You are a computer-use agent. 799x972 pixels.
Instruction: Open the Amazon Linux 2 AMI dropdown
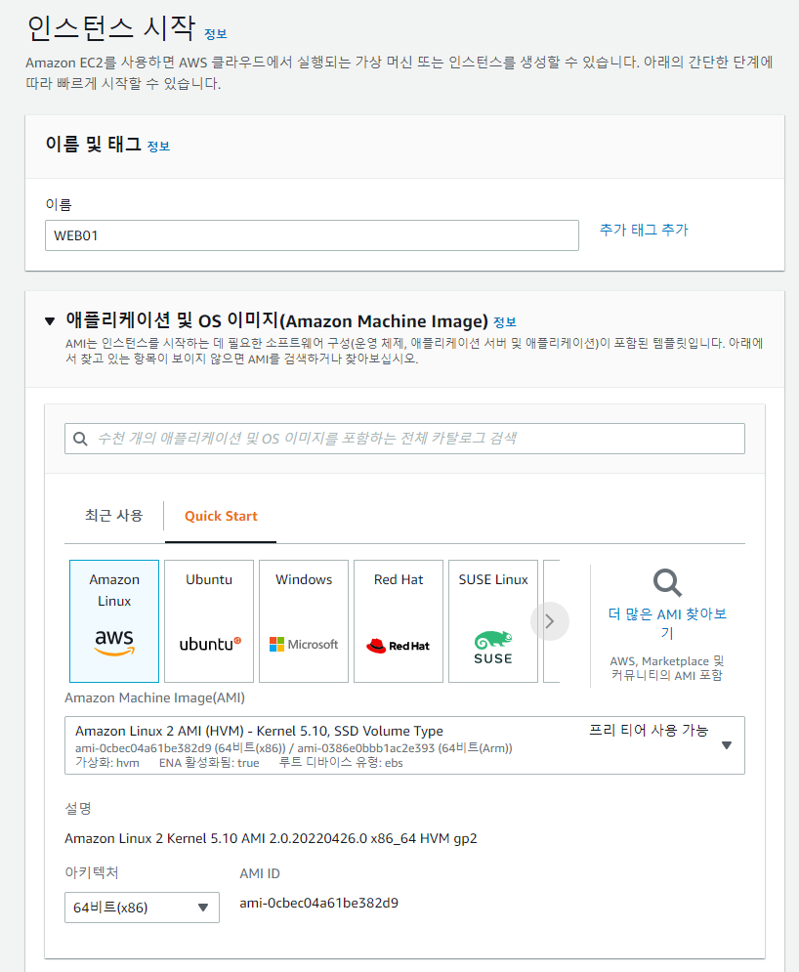404,745
